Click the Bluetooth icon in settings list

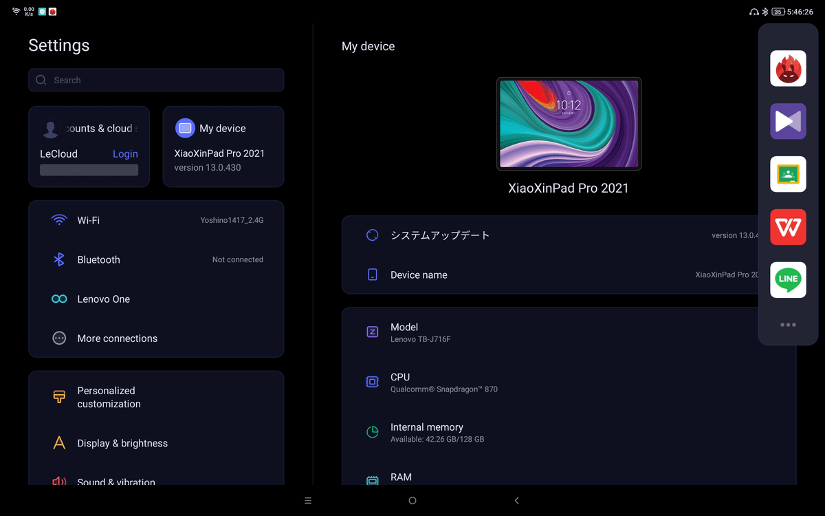pos(59,259)
